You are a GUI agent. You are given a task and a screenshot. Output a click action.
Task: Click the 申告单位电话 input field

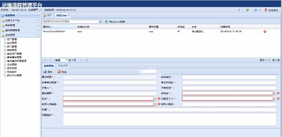tap(110, 82)
